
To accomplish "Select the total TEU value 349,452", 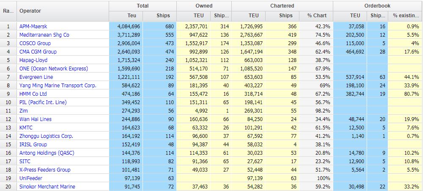I will tap(131, 102).
